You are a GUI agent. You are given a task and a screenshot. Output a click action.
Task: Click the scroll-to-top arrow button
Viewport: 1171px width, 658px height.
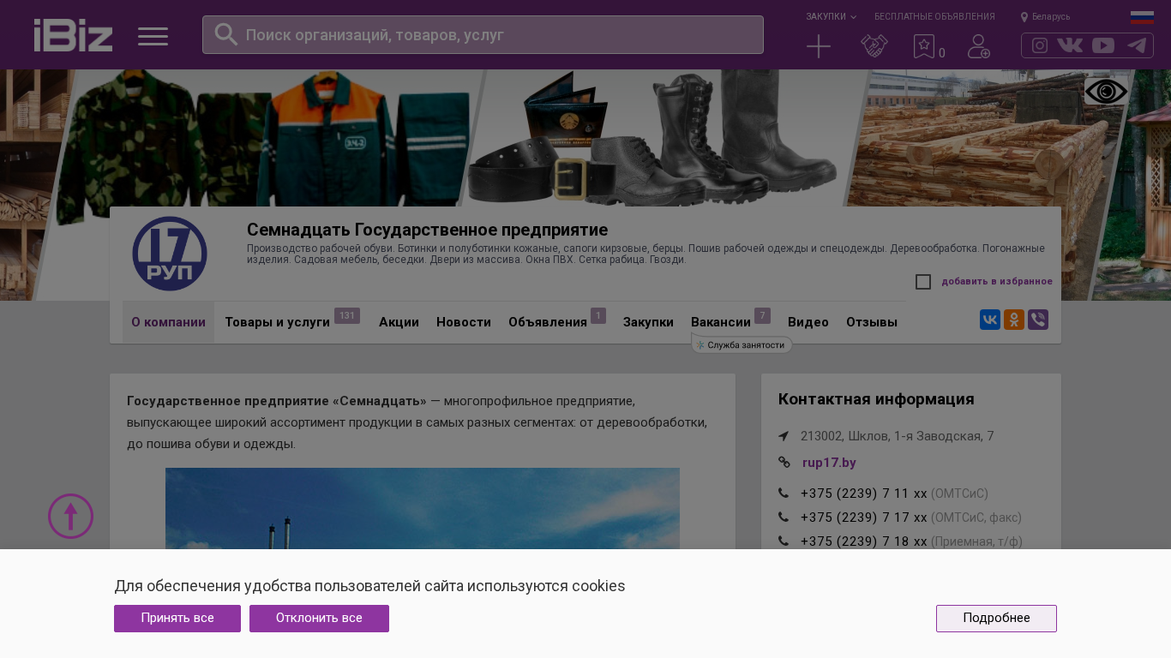(x=70, y=517)
